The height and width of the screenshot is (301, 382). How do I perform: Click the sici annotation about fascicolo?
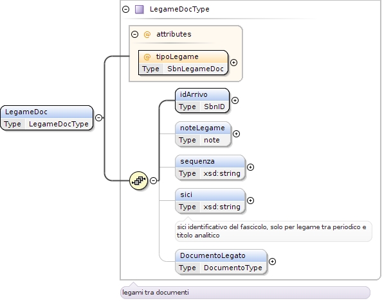pyautogui.click(x=273, y=231)
